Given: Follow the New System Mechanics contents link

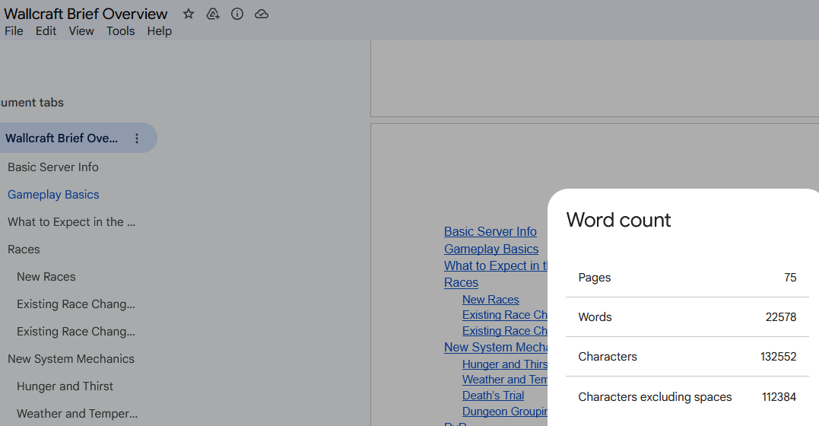Looking at the screenshot, I should (496, 348).
